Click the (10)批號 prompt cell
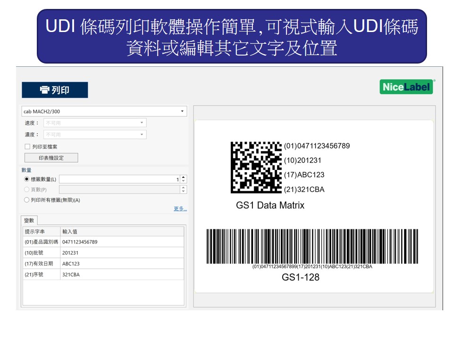453x339 pixels. [x=42, y=253]
